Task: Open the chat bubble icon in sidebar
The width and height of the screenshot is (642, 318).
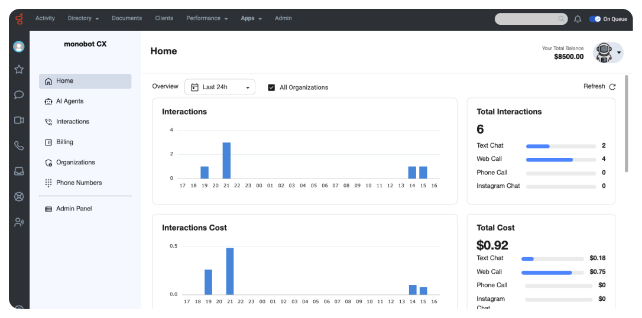Action: 19,95
